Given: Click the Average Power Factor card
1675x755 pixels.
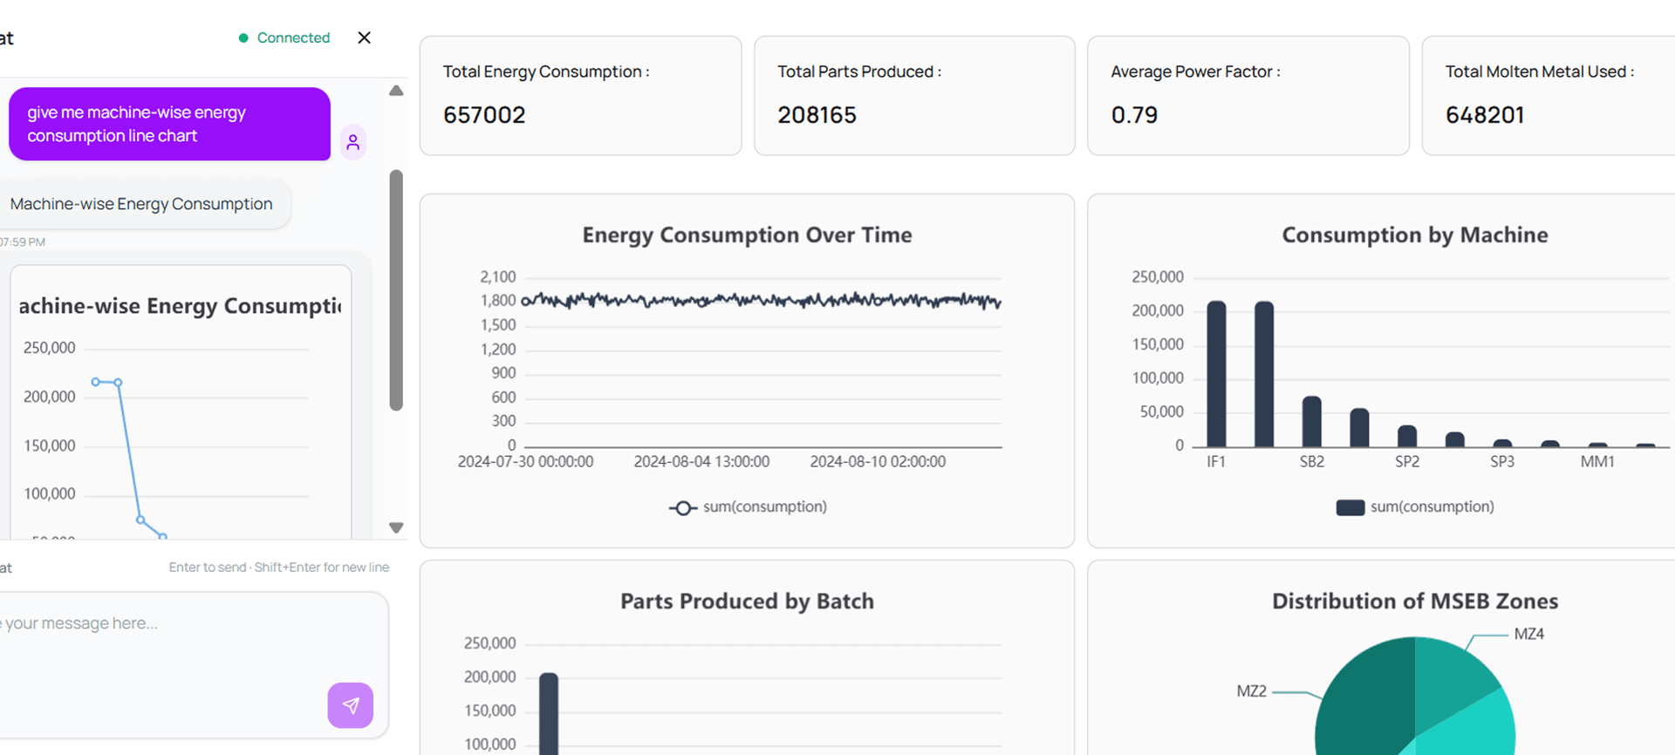Looking at the screenshot, I should pyautogui.click(x=1248, y=96).
